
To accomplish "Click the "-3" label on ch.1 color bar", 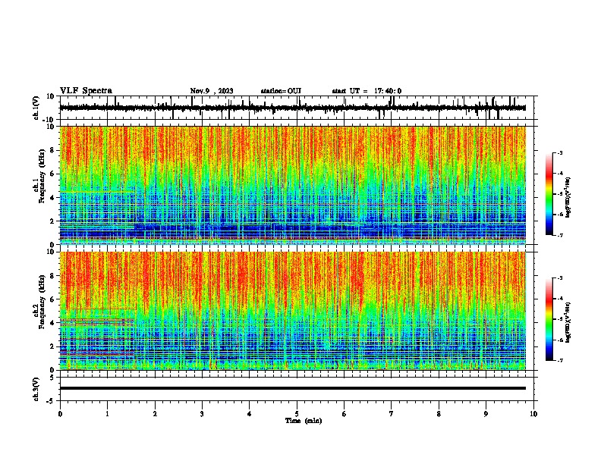I will pyautogui.click(x=559, y=153).
